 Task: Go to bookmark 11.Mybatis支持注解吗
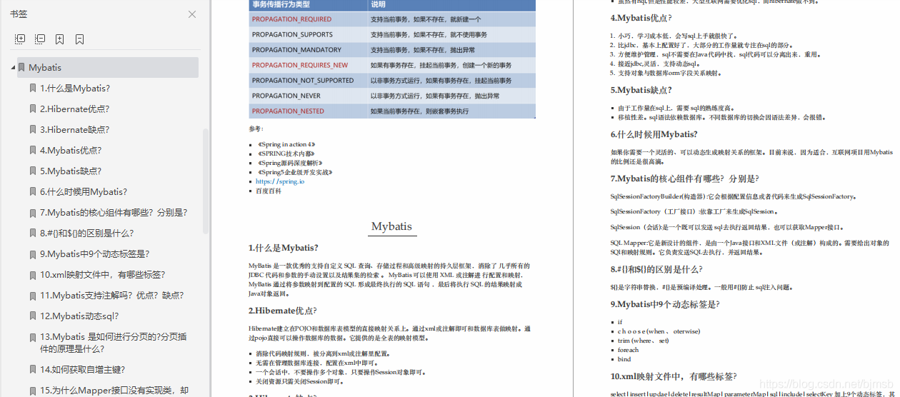(111, 295)
